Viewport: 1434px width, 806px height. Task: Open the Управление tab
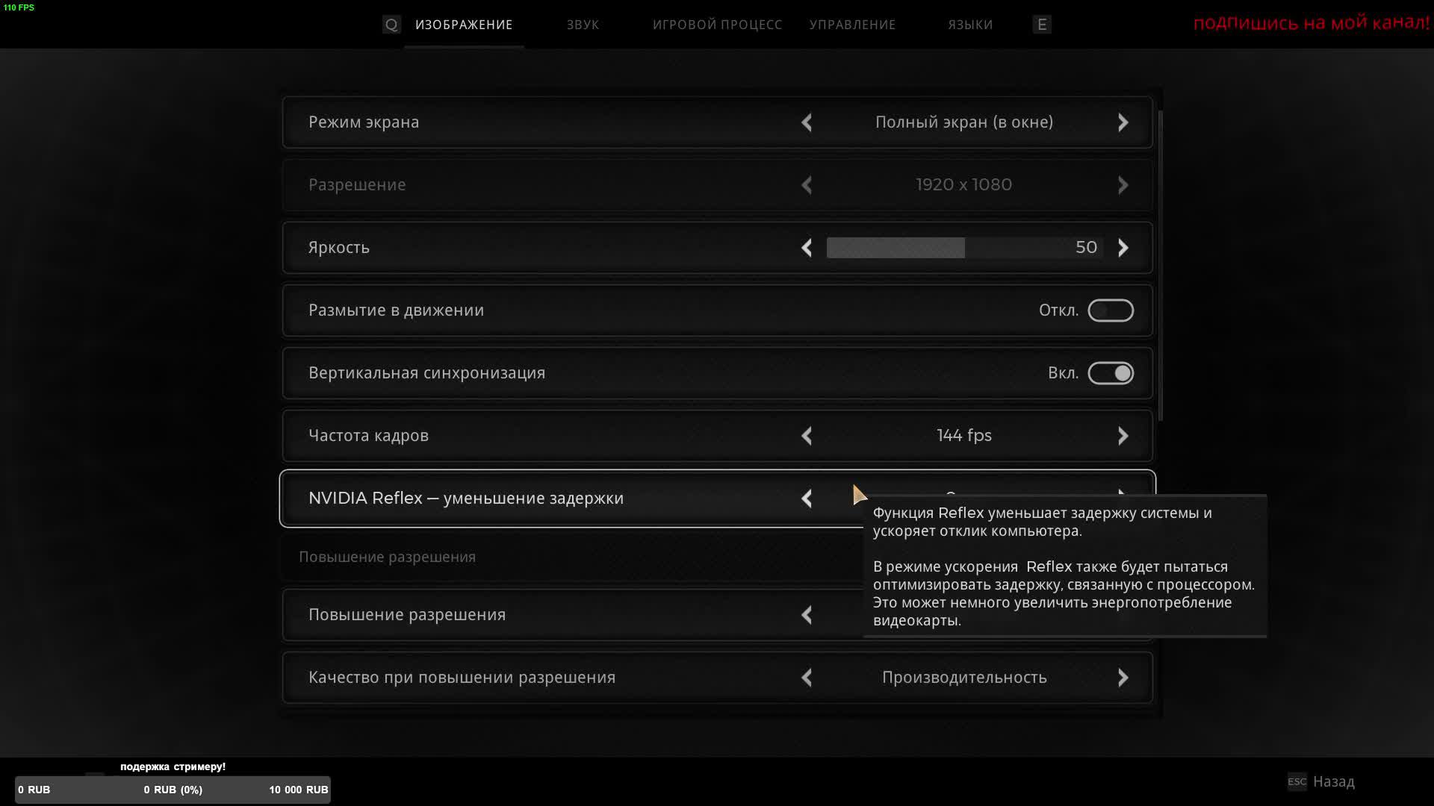[x=852, y=25]
